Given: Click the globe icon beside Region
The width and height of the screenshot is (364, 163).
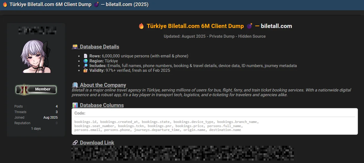Looking at the screenshot, I should (85, 61).
